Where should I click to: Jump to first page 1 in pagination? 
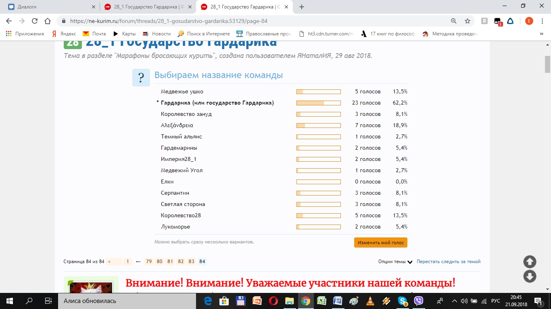(x=127, y=262)
